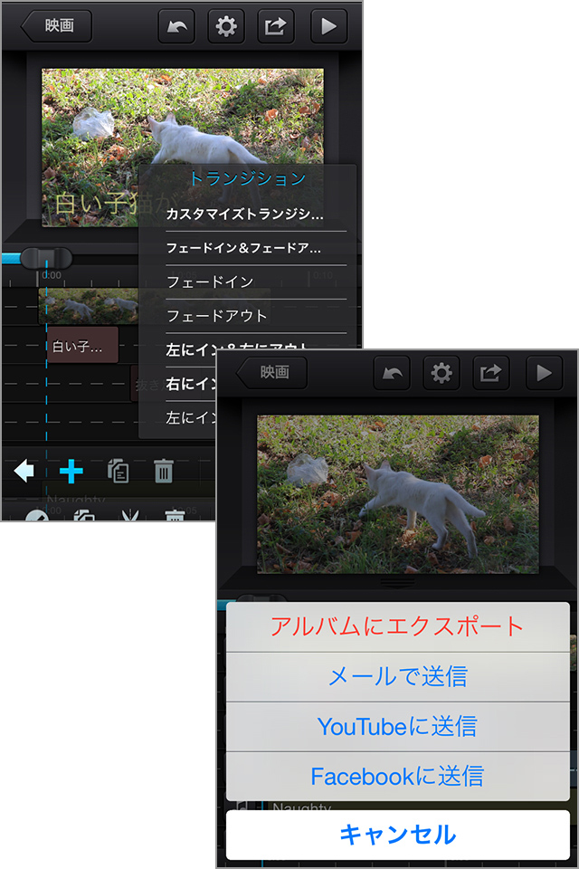This screenshot has height=869, width=579.
Task: Tap アルバムにエクスポート option
Action: 397,626
